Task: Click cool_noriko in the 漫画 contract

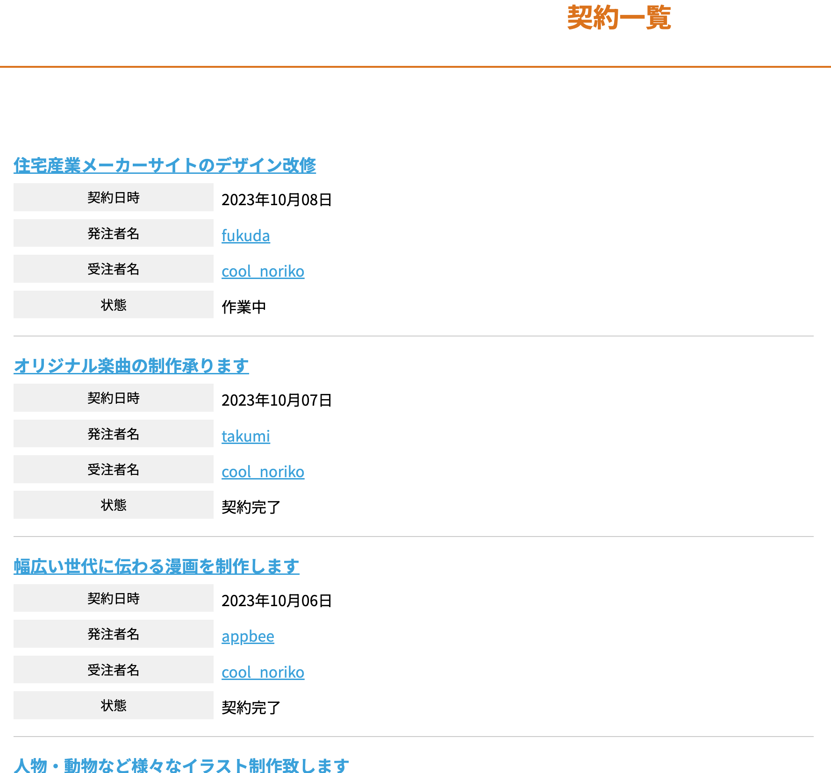Action: coord(263,673)
